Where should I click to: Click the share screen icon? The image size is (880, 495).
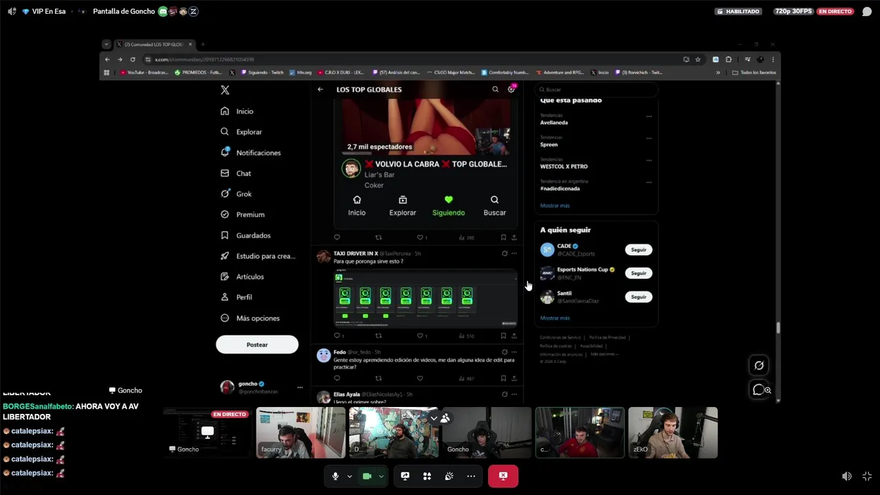pos(405,476)
